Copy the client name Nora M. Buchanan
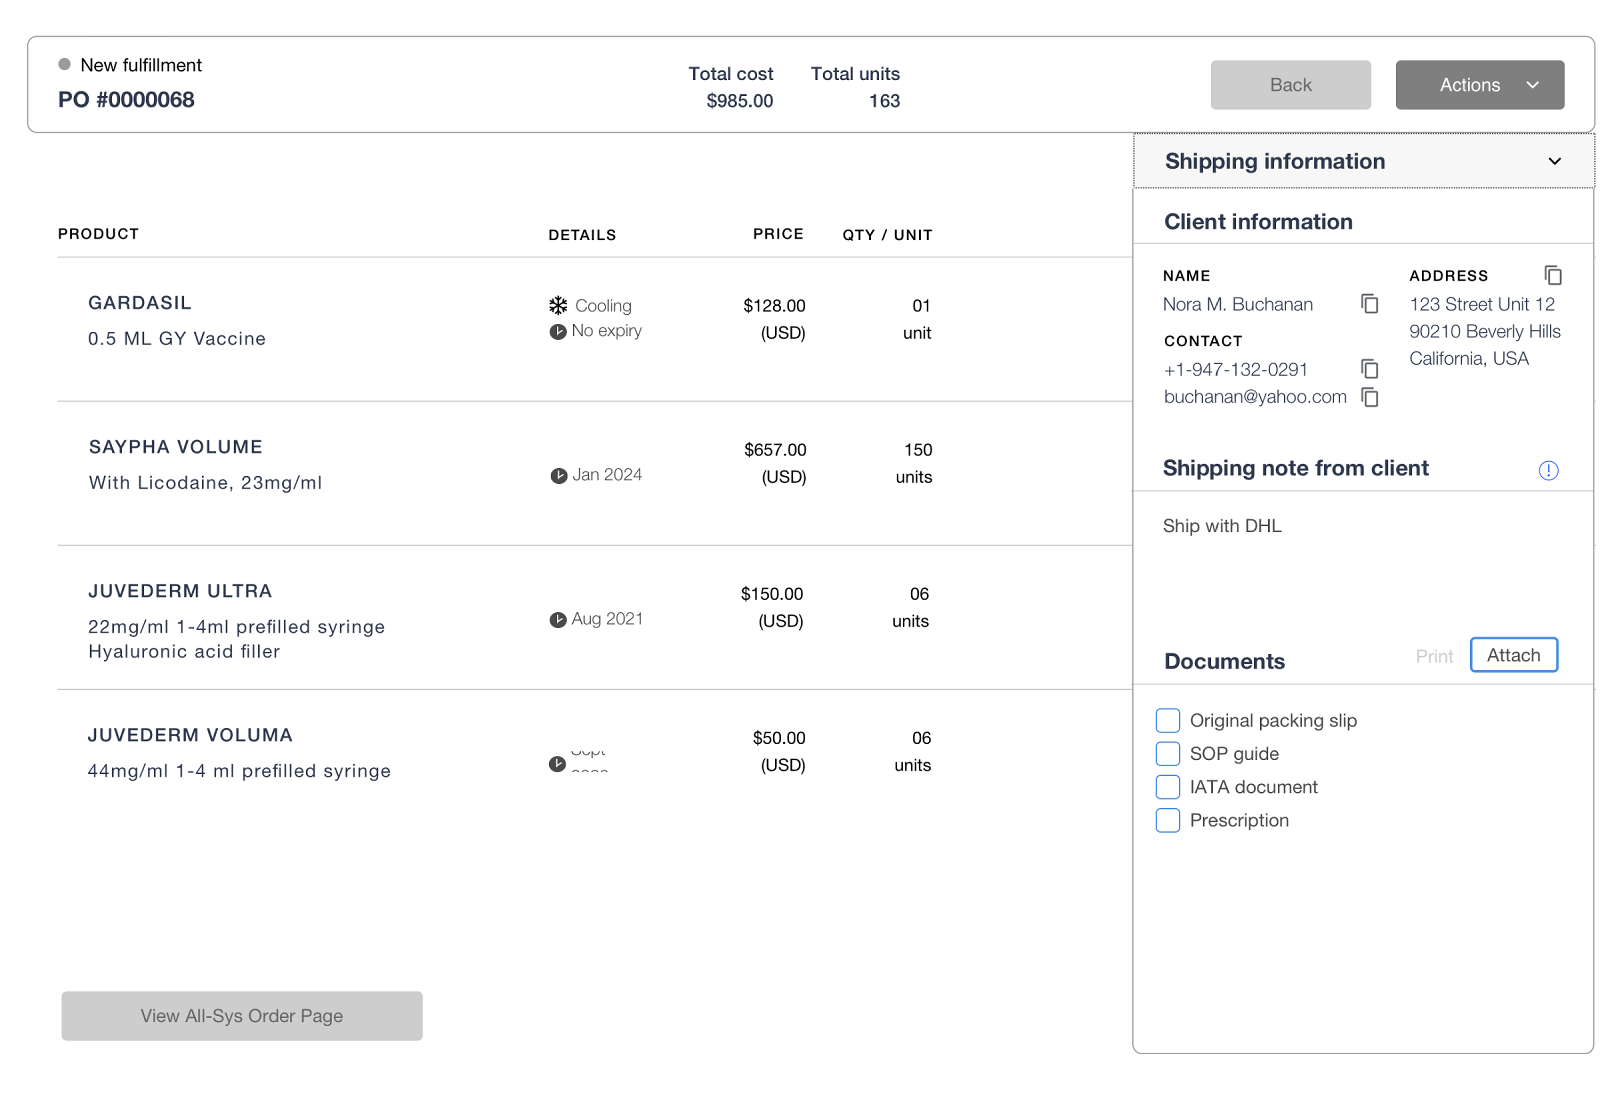The image size is (1622, 1096). [1369, 304]
